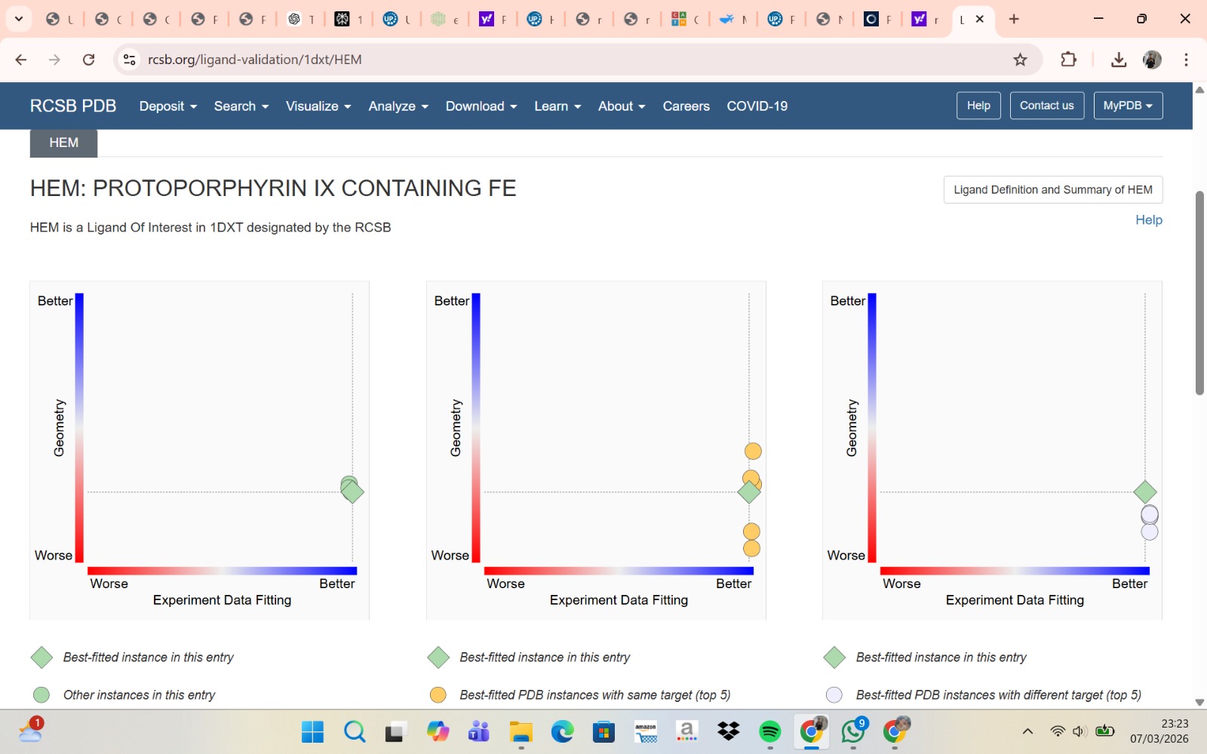Image resolution: width=1207 pixels, height=754 pixels.
Task: Expand the Visualize dropdown menu
Action: coord(318,106)
